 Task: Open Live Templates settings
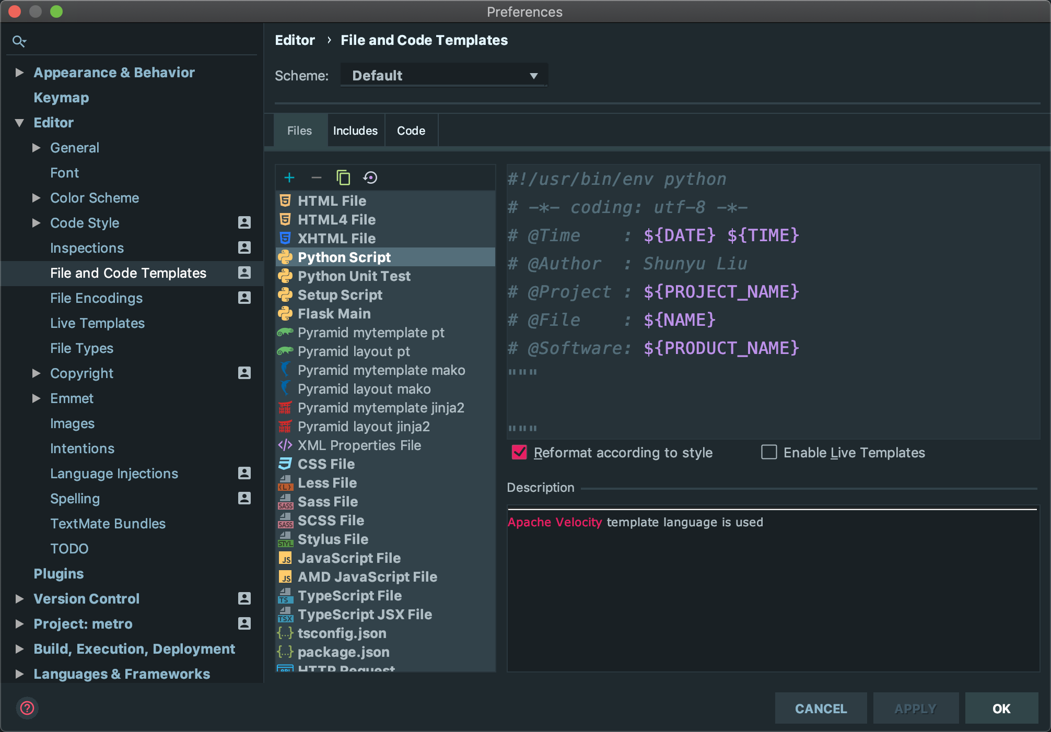tap(97, 323)
